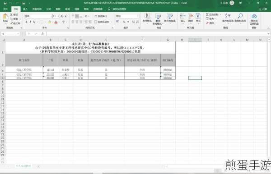The image size is (271, 174).
Task: Click the Share (共享) button
Action: click(263, 9)
